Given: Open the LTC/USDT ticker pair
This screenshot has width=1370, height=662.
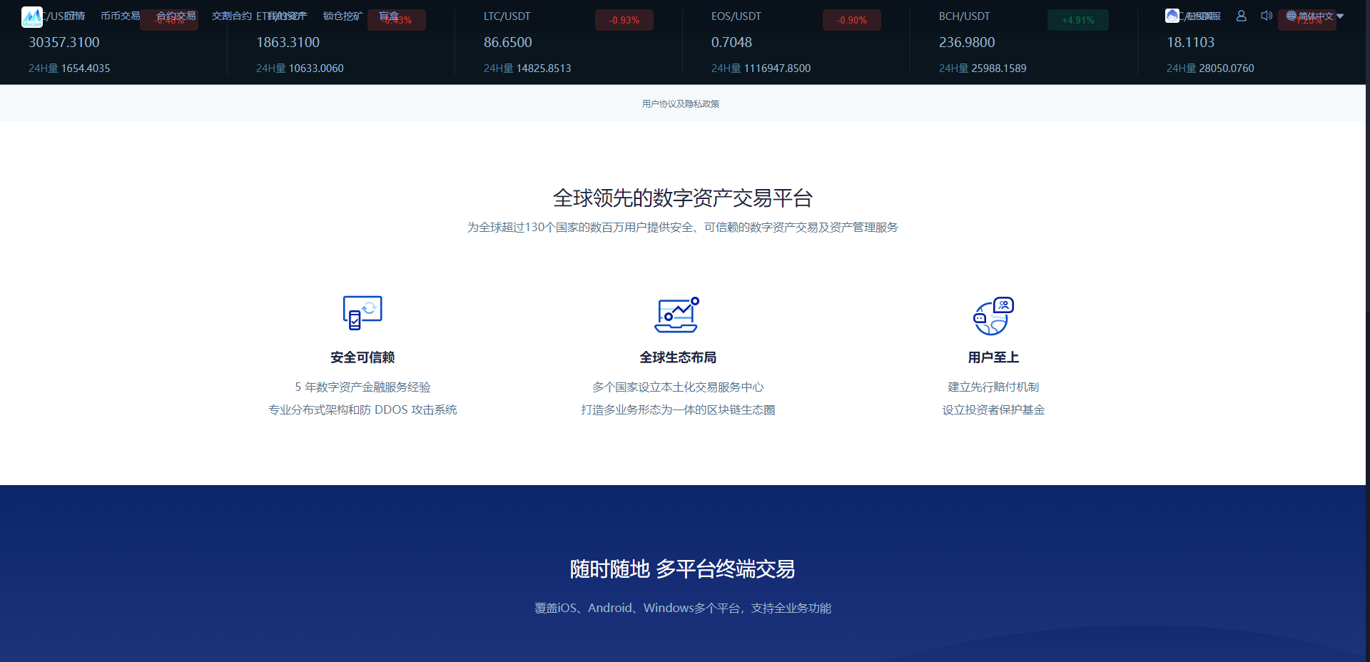Looking at the screenshot, I should 507,16.
